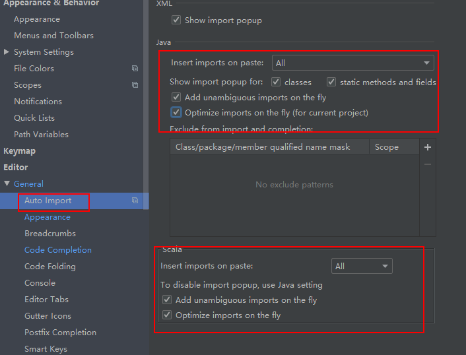Screen dimensions: 466x355
Task: Click the project-scope icon beside File Colors
Action: coord(135,69)
